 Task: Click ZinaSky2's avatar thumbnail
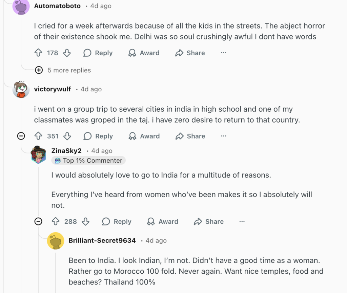coord(38,155)
